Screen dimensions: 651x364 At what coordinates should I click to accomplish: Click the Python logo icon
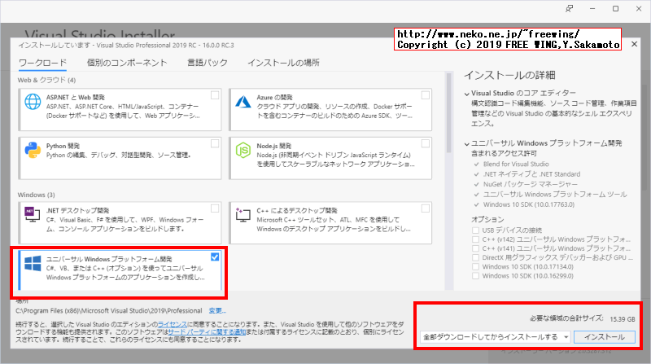[33, 150]
